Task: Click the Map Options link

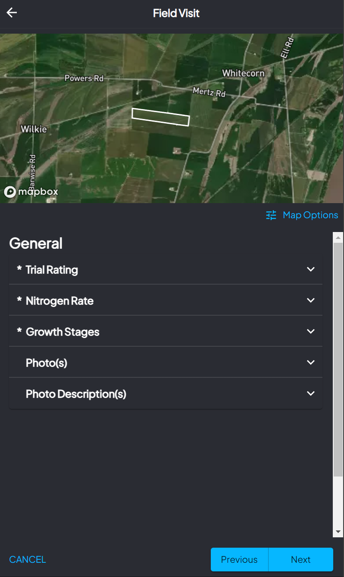Action: (x=310, y=215)
